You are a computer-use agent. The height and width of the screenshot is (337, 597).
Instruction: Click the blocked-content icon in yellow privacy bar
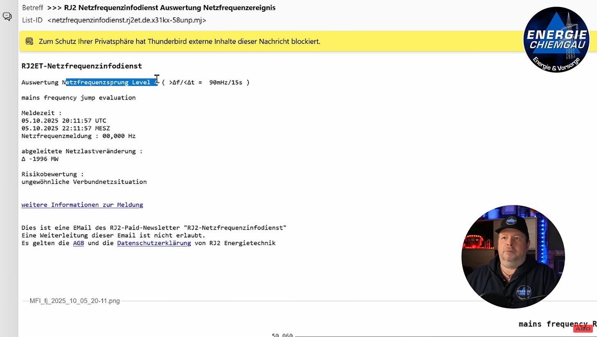point(29,41)
